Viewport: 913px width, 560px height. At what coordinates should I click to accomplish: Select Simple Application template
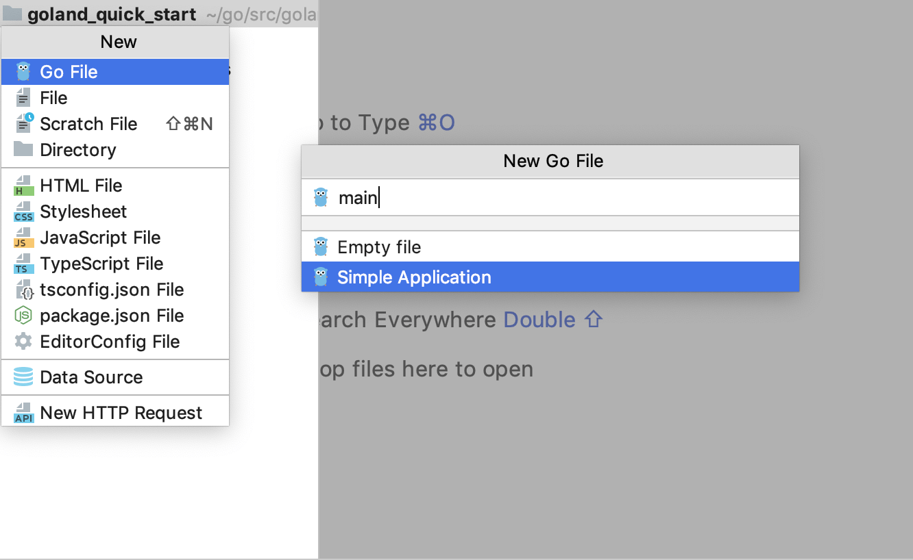pyautogui.click(x=550, y=277)
